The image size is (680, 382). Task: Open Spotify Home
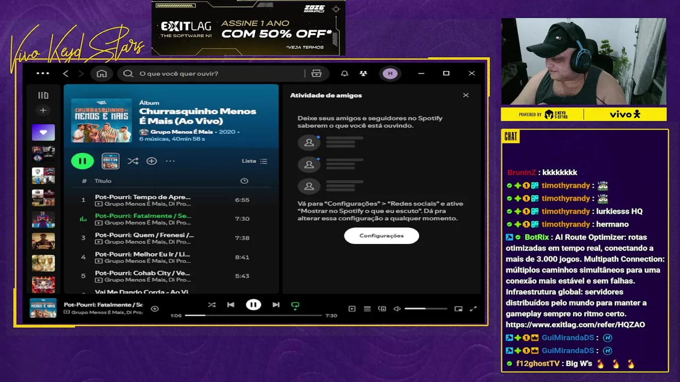click(x=101, y=73)
